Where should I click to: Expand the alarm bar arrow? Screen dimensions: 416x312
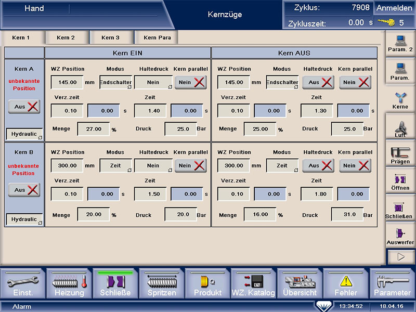click(x=323, y=306)
